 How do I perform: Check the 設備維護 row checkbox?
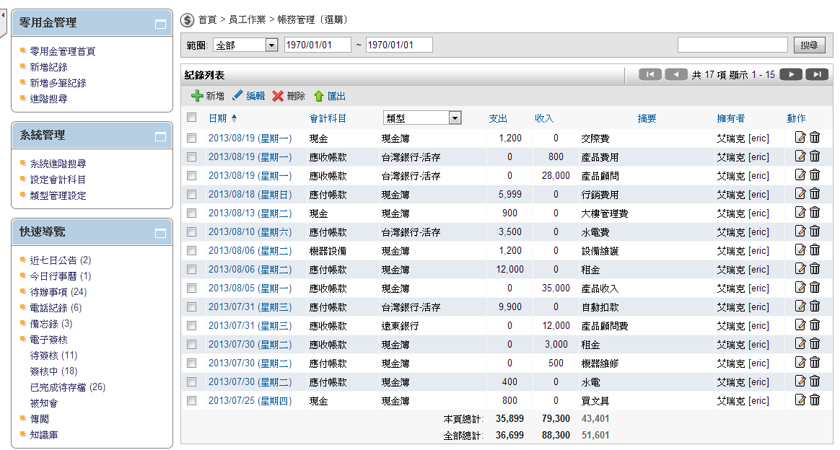point(191,250)
